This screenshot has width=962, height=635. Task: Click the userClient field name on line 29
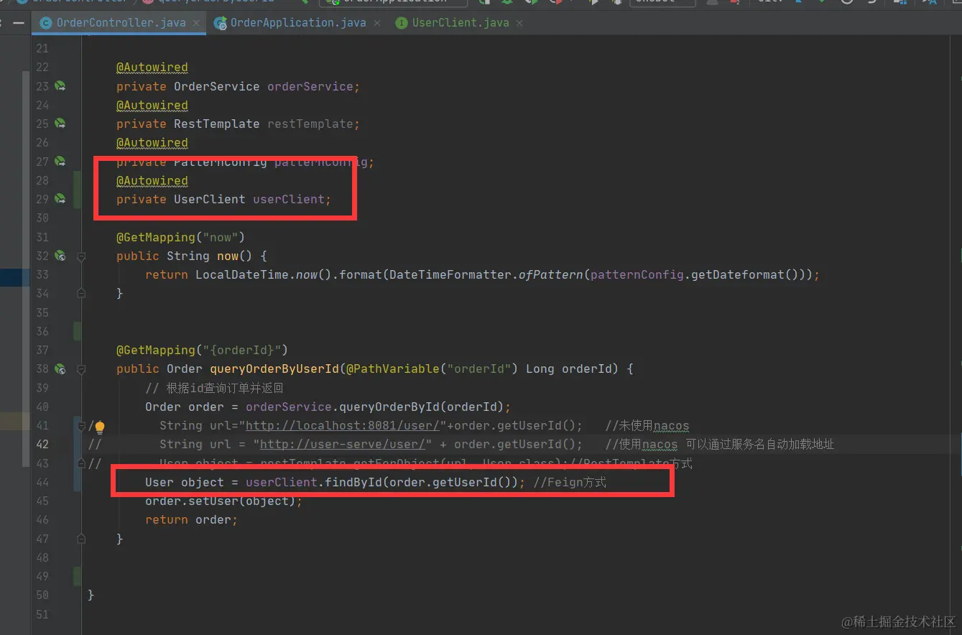(x=289, y=199)
